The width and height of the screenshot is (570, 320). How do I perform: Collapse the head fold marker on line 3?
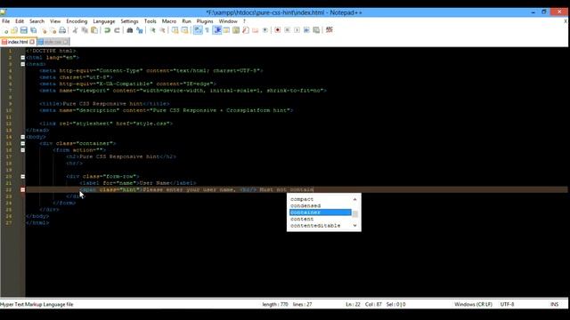coord(22,64)
